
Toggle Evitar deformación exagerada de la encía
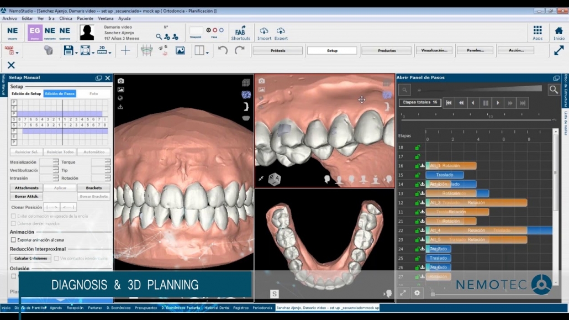pos(13,216)
